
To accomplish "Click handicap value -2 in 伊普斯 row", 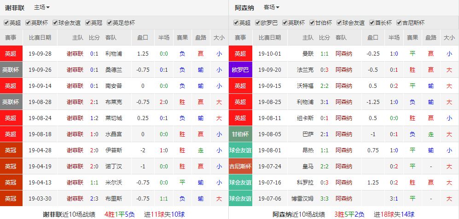I will (143, 150).
